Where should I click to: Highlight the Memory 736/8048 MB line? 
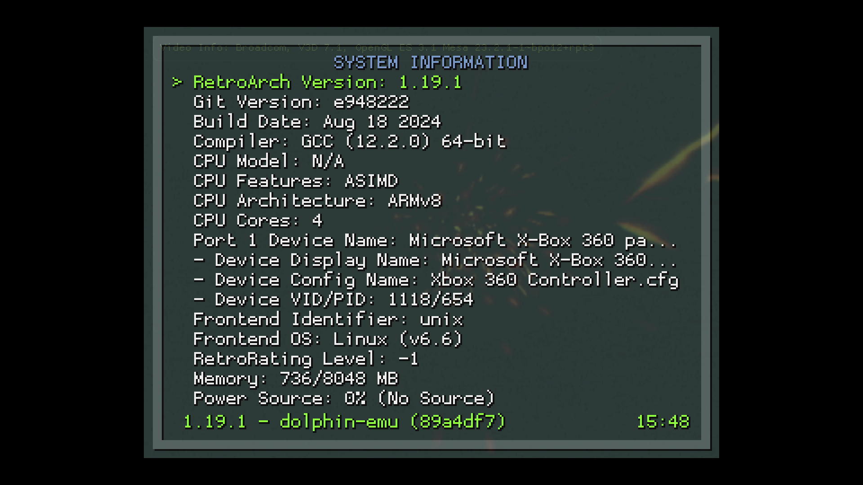pyautogui.click(x=296, y=379)
